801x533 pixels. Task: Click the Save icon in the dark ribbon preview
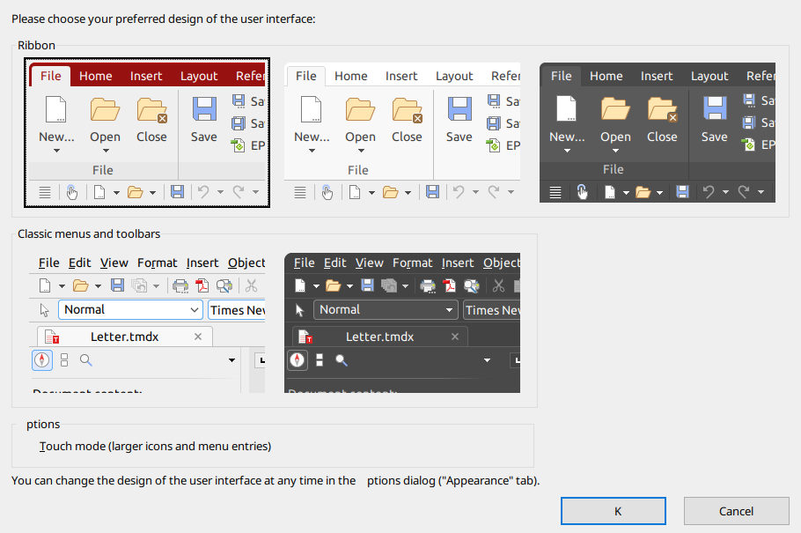pos(714,109)
